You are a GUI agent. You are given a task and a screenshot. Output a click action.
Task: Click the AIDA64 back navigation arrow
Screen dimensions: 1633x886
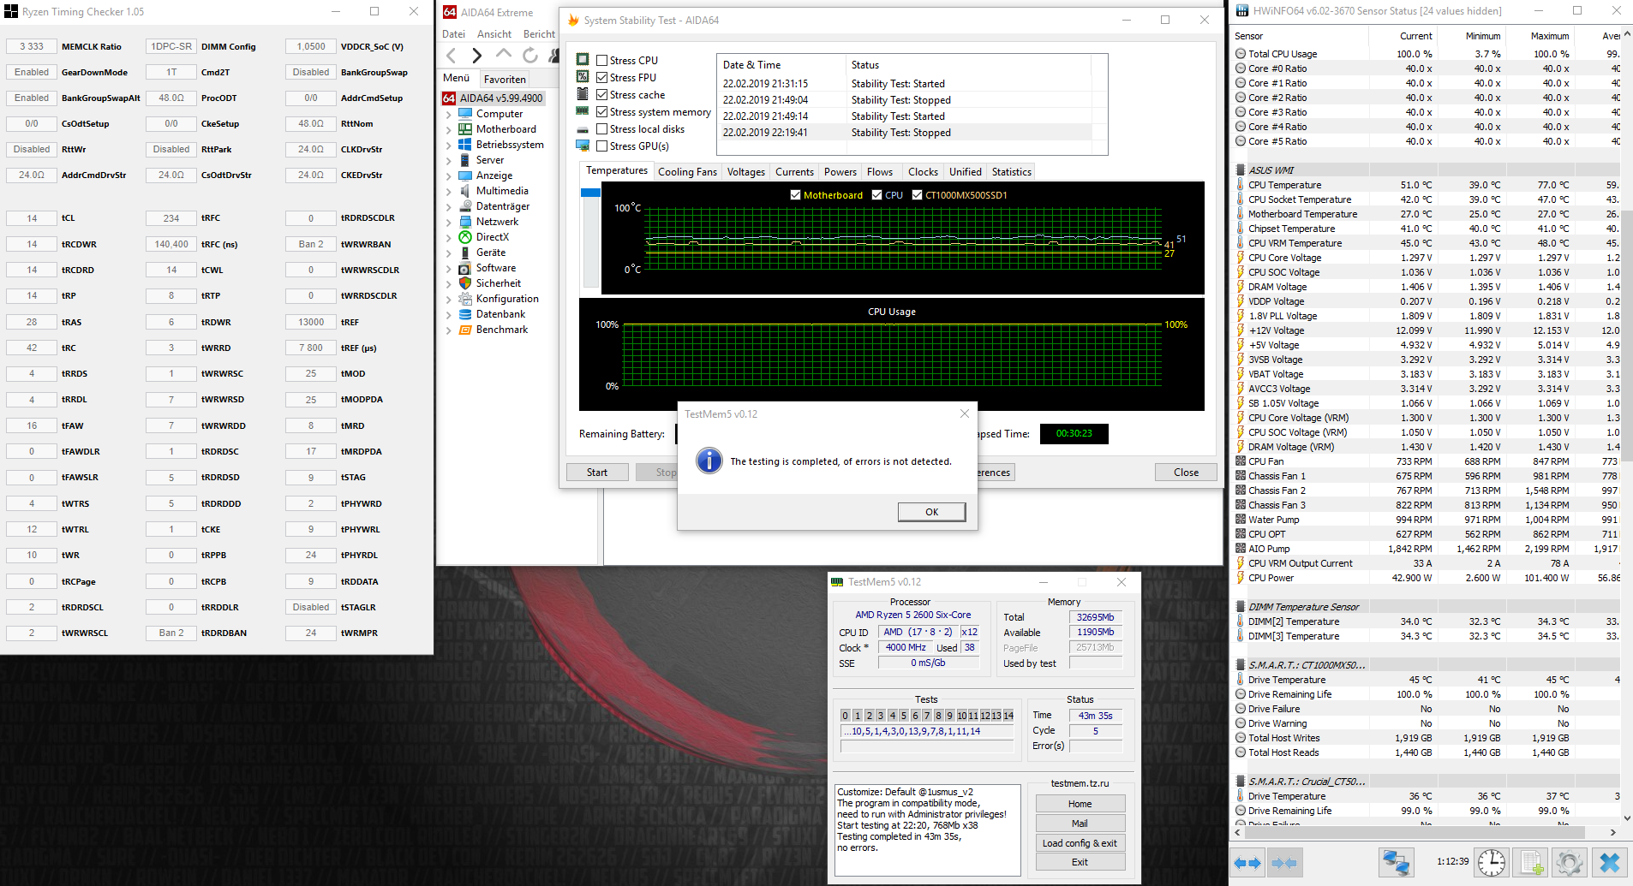452,56
